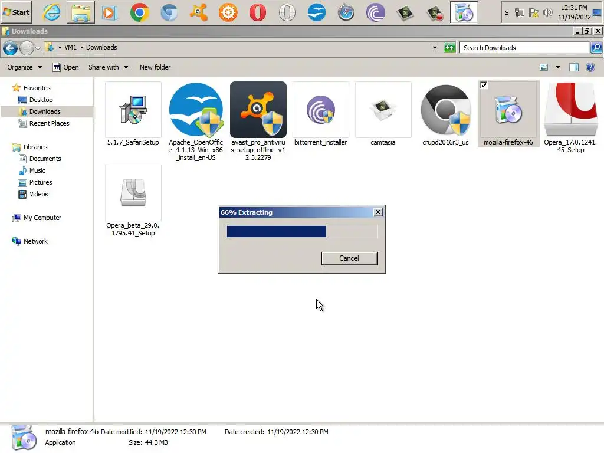Open Camtasia Studio taskbar icon

(x=405, y=13)
